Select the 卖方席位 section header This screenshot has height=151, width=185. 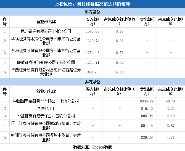[92, 82]
